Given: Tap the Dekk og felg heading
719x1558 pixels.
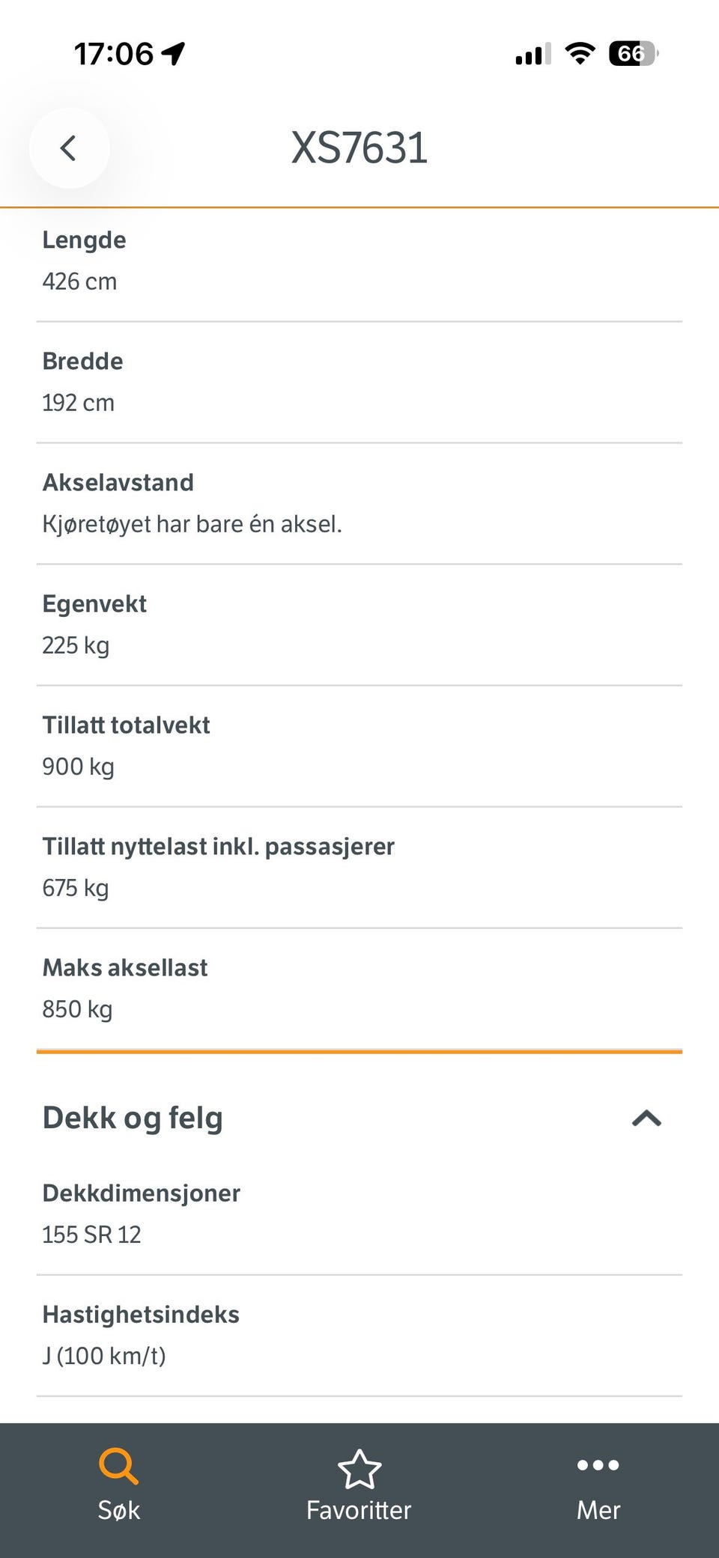Looking at the screenshot, I should coord(133,1118).
